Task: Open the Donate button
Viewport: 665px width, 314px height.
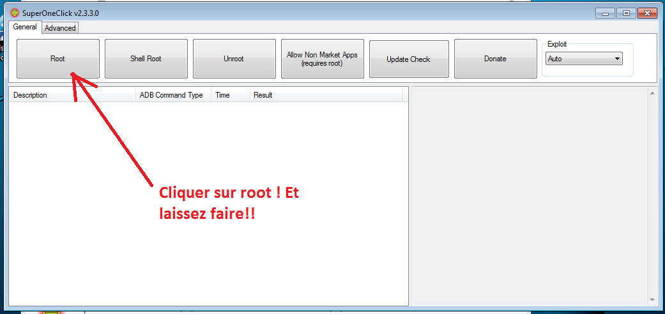Action: click(x=495, y=59)
